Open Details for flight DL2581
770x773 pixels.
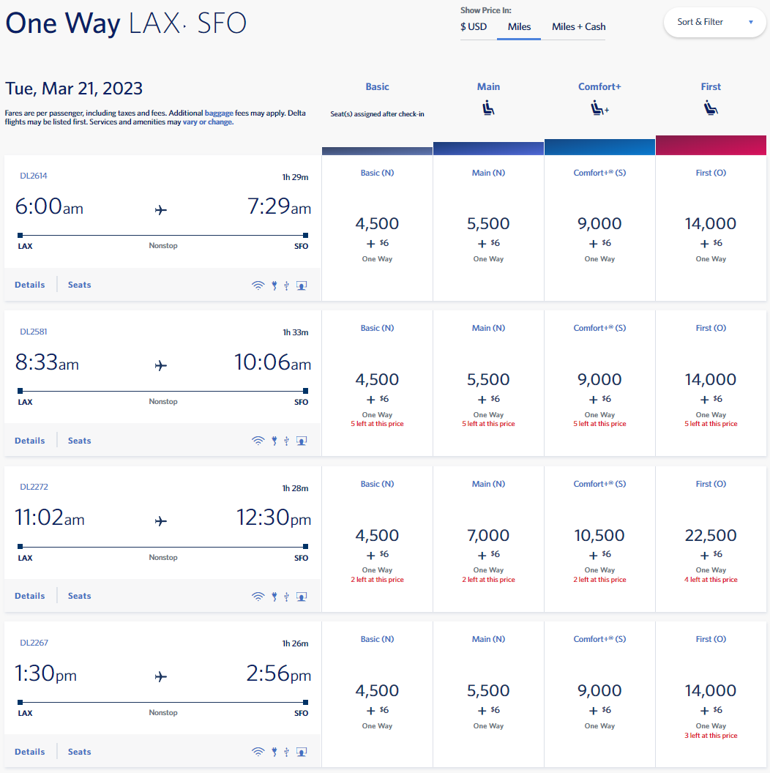29,441
